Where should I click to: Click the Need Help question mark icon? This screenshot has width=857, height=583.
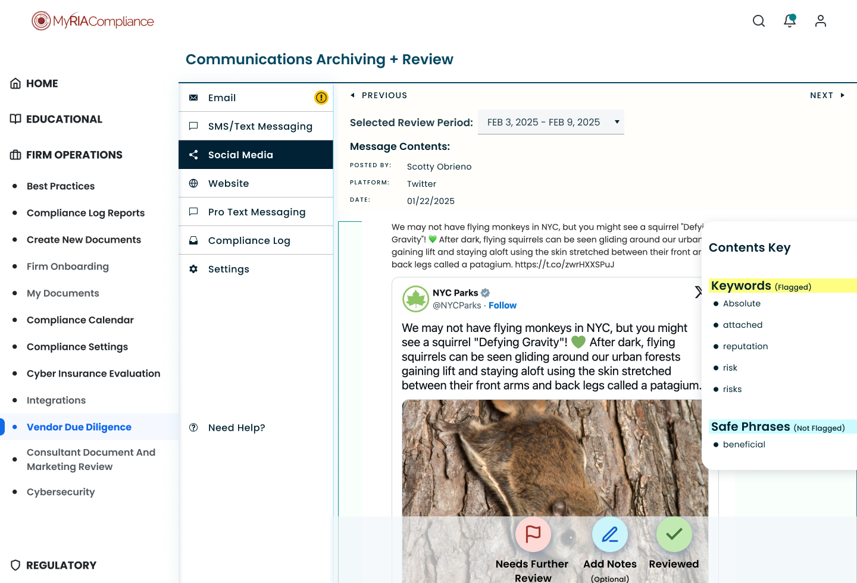tap(193, 427)
